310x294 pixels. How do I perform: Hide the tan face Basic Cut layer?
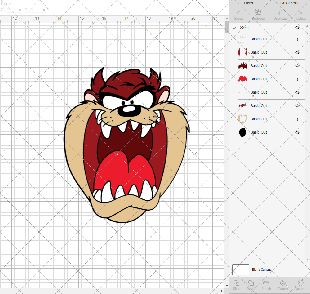coord(298,119)
